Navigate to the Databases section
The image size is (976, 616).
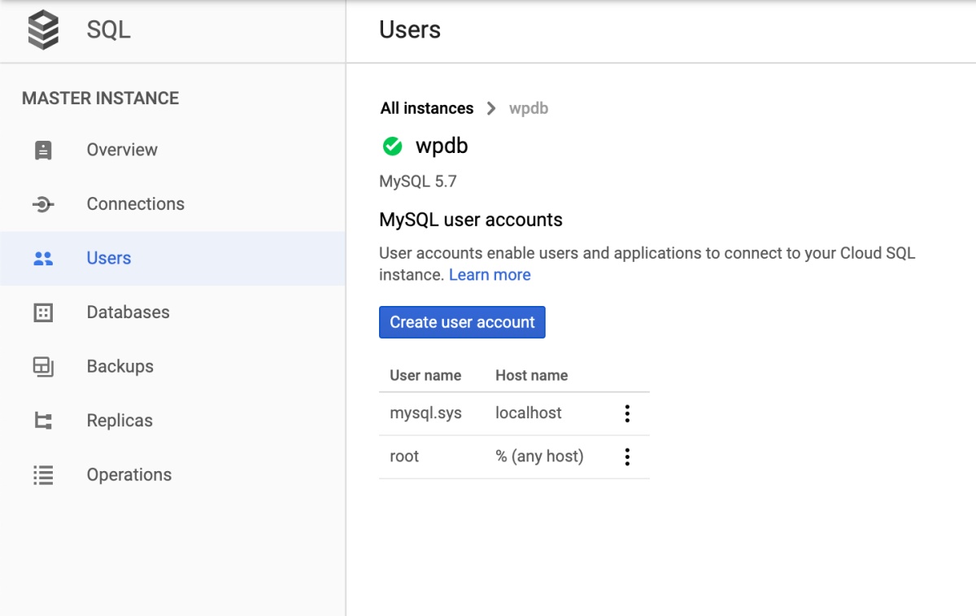coord(127,312)
